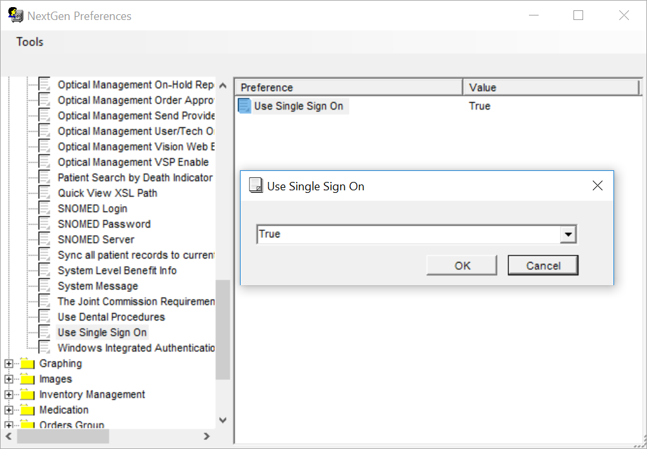Click Use Single Sign On label in the preference list
This screenshot has width=647, height=449.
click(x=298, y=106)
